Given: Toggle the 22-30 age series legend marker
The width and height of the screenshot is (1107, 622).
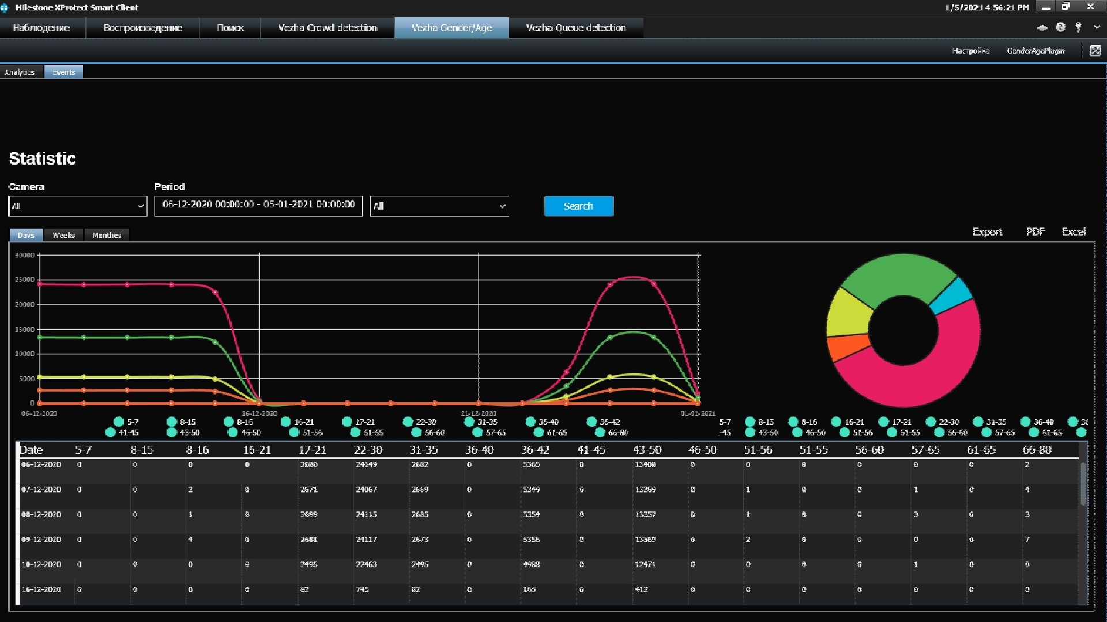Looking at the screenshot, I should [408, 422].
